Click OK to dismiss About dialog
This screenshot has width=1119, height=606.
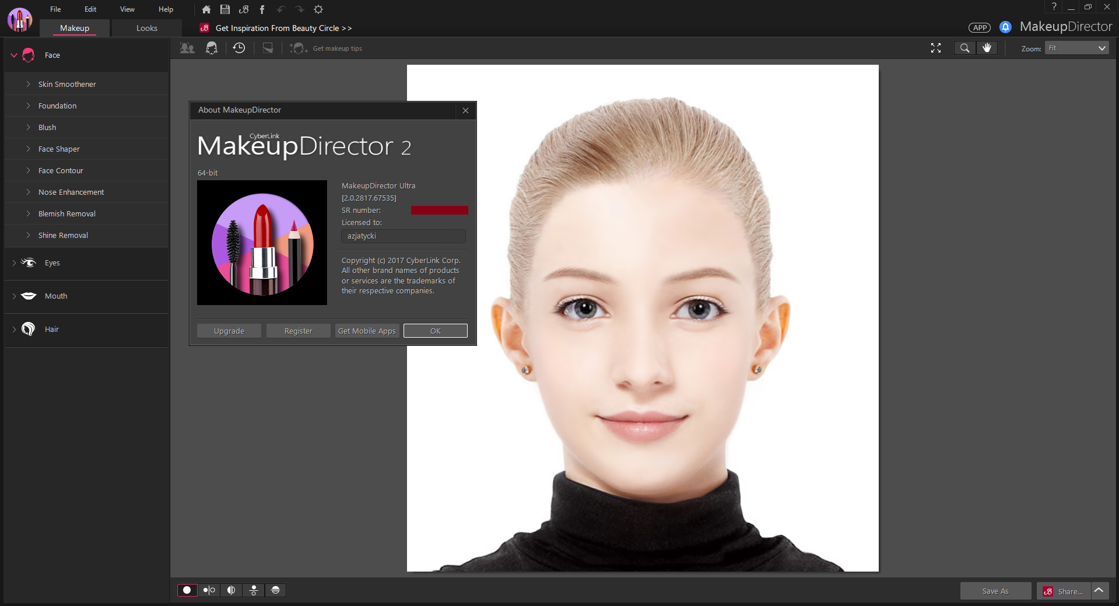tap(436, 331)
